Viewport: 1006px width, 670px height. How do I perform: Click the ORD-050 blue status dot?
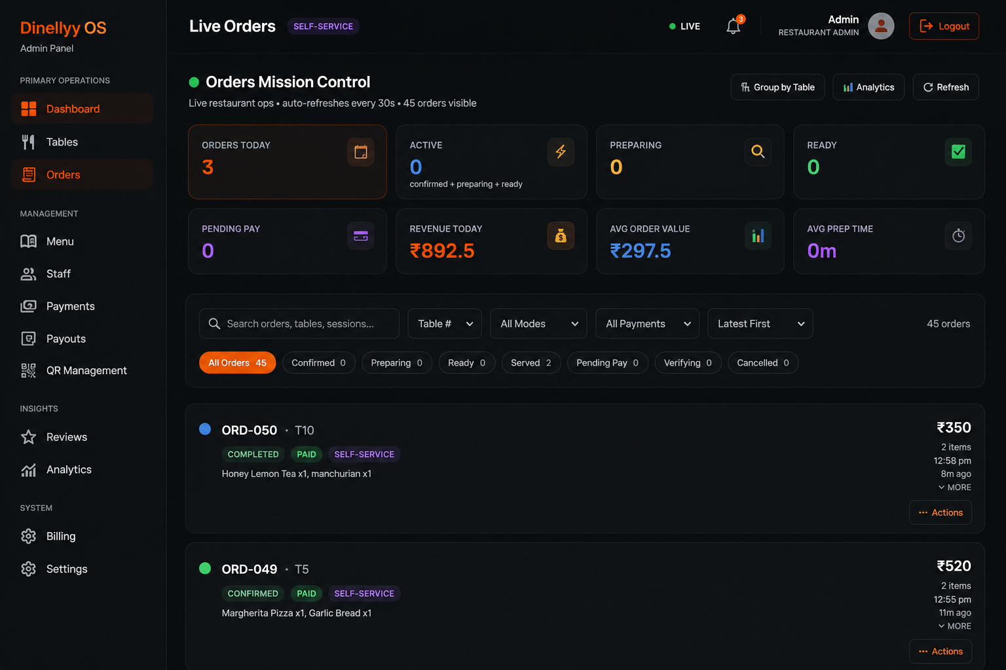(x=205, y=429)
